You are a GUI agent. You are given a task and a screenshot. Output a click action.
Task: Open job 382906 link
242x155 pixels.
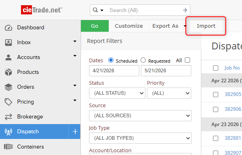(233, 109)
